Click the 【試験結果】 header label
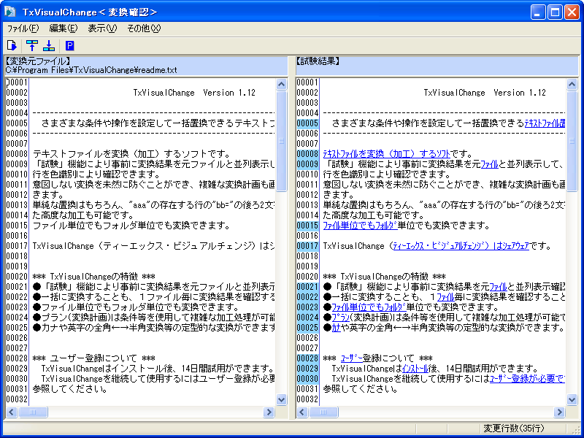 pyautogui.click(x=318, y=61)
